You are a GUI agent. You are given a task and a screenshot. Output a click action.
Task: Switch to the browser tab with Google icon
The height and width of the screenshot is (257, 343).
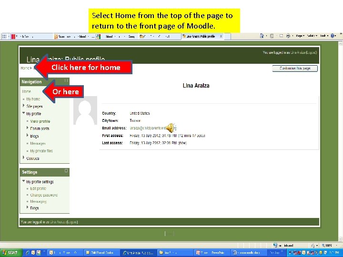(x=117, y=37)
